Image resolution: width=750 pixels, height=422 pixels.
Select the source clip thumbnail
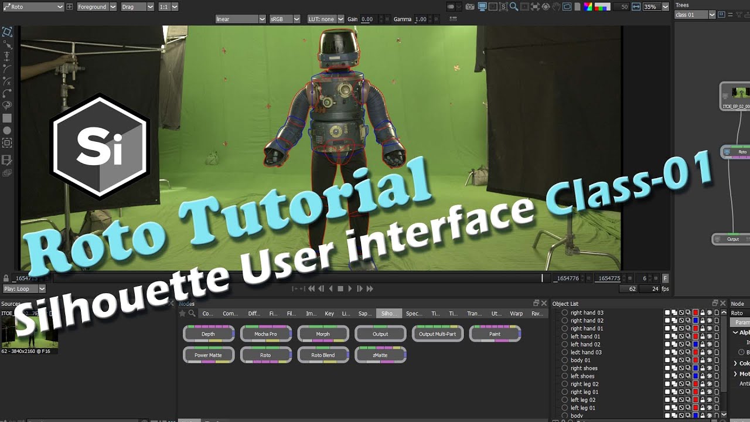tap(29, 333)
